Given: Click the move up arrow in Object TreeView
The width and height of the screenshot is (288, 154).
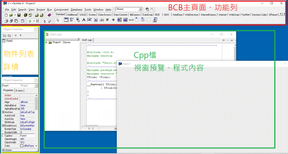Looking at the screenshot, I should tap(16, 35).
